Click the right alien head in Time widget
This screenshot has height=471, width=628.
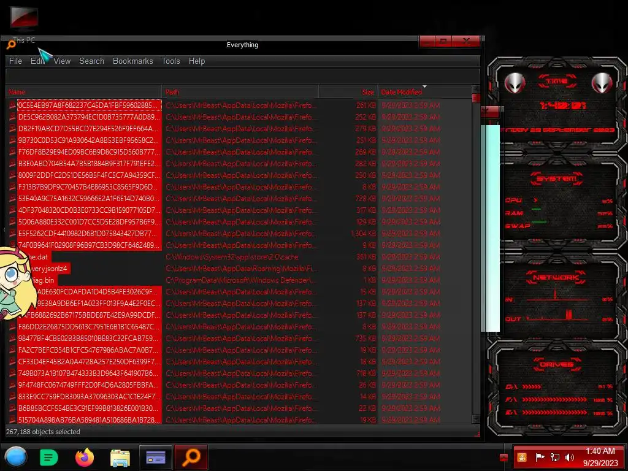[x=602, y=83]
